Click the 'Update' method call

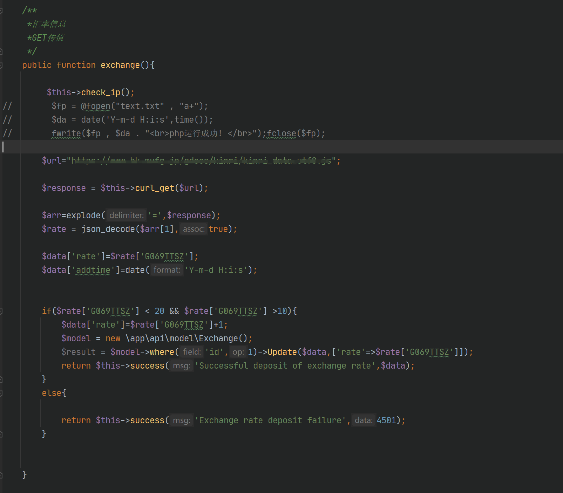click(x=282, y=352)
